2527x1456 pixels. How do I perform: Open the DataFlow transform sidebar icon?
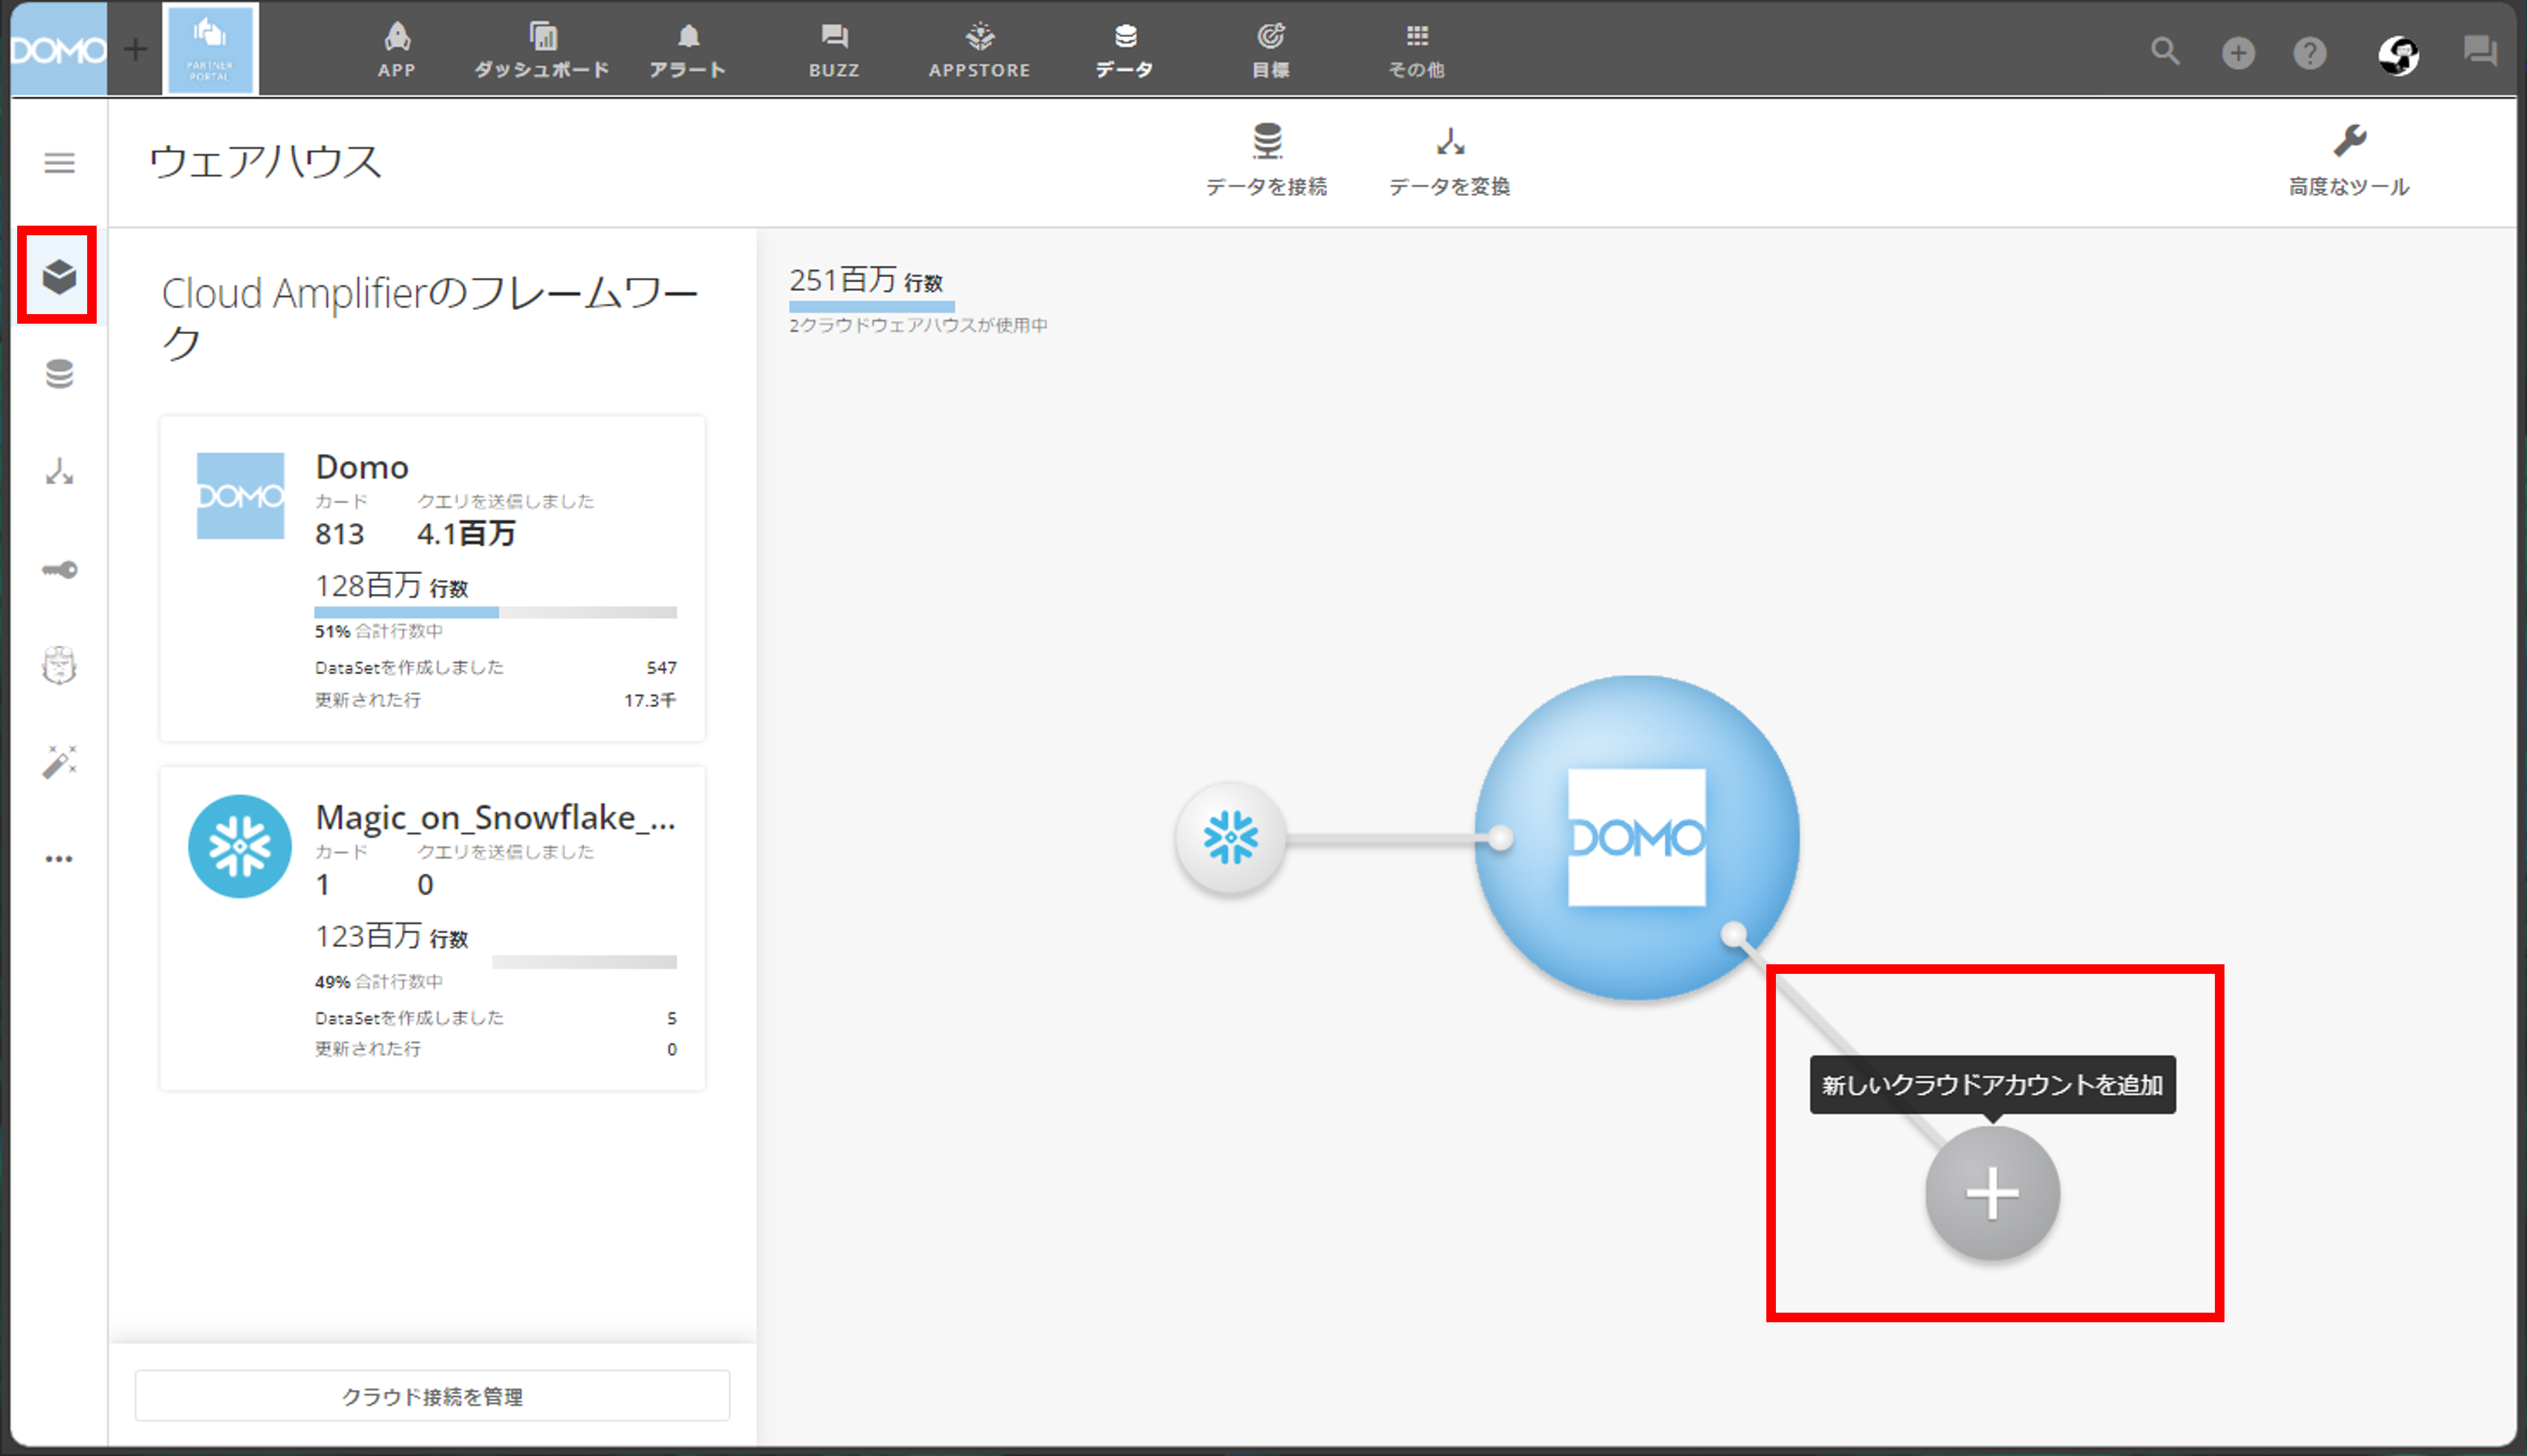tap(59, 471)
